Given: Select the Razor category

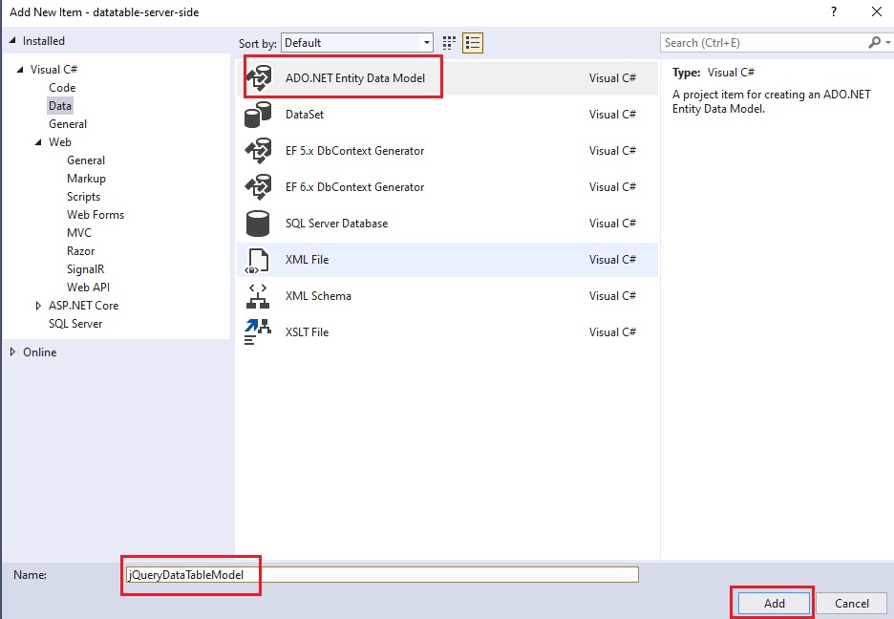Looking at the screenshot, I should 80,251.
